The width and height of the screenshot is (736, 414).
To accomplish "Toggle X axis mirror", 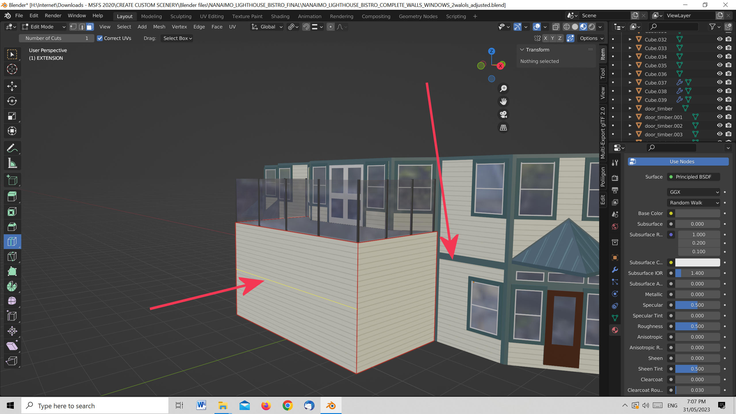I will [x=545, y=38].
